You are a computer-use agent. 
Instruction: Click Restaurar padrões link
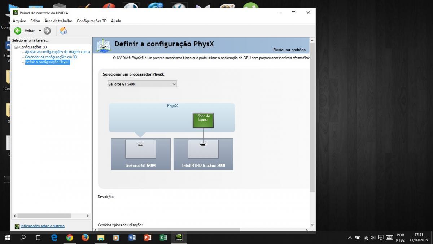[289, 50]
